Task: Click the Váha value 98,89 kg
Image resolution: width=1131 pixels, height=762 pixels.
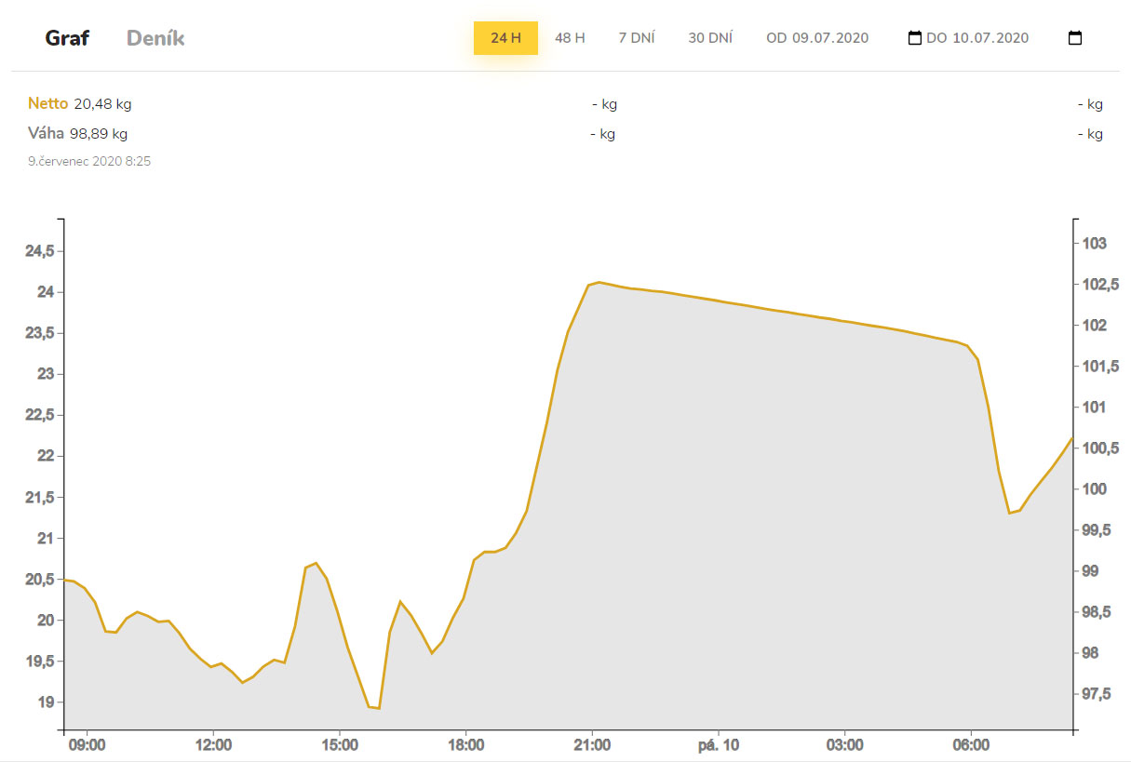Action: coord(99,134)
